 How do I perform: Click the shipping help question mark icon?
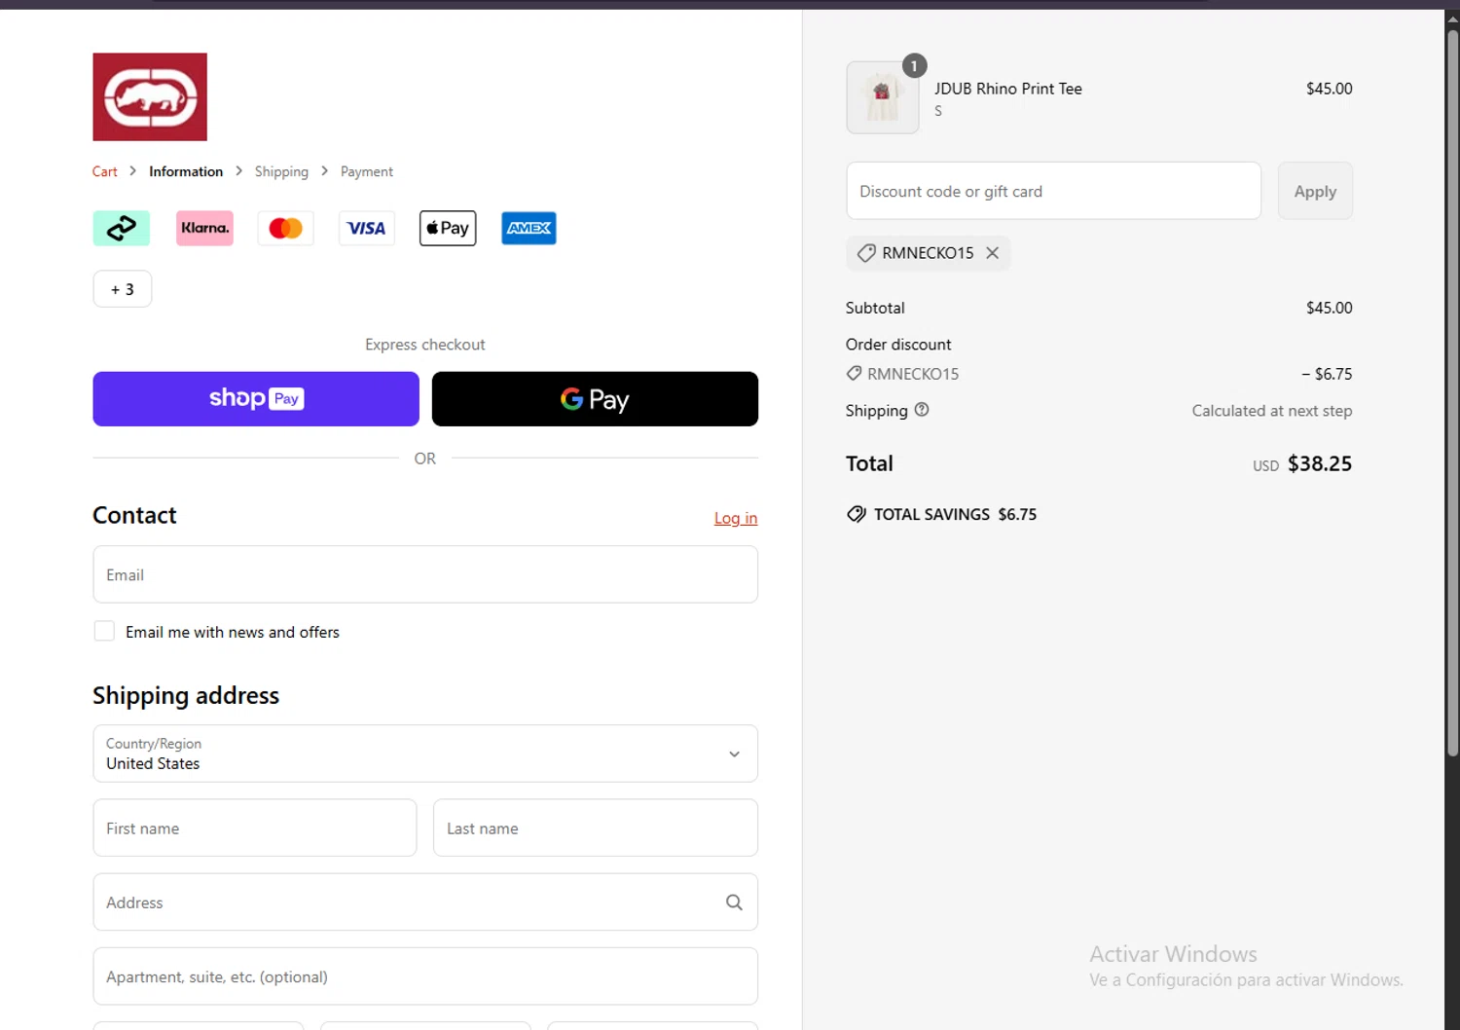click(922, 410)
